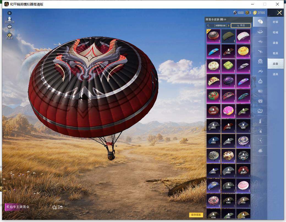Click the 炎焰牛王降落伞 name label

[x=18, y=207]
